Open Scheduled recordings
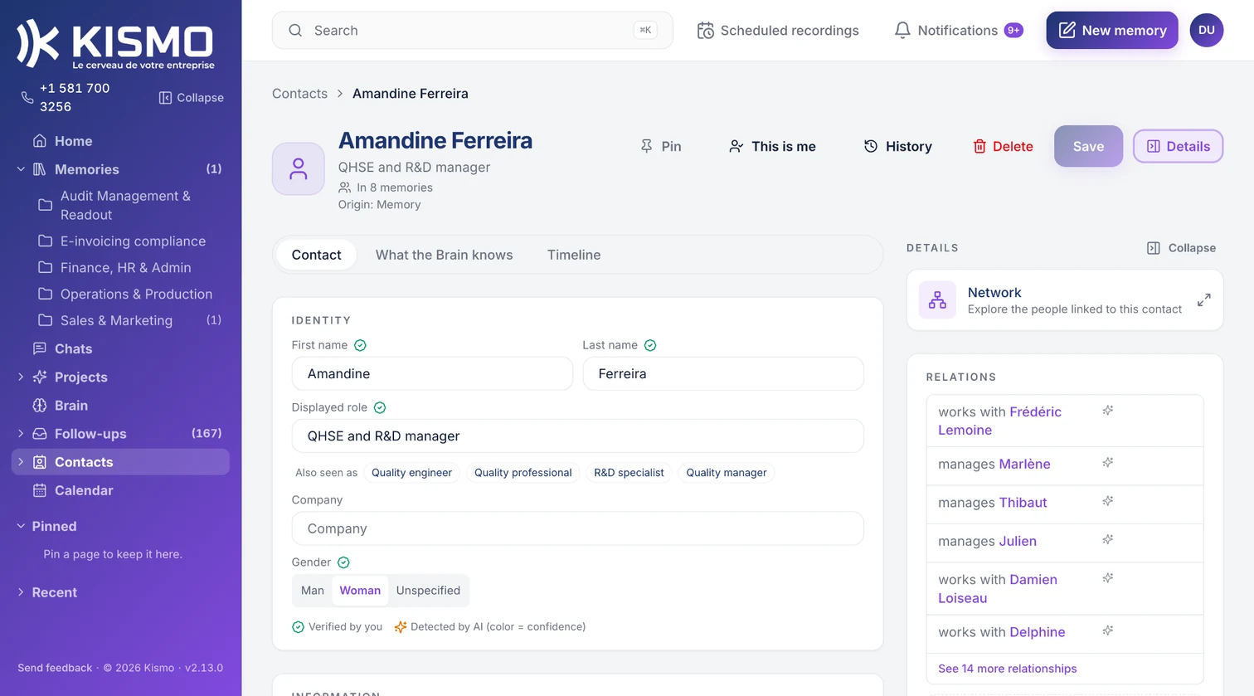This screenshot has height=696, width=1254. [x=778, y=31]
